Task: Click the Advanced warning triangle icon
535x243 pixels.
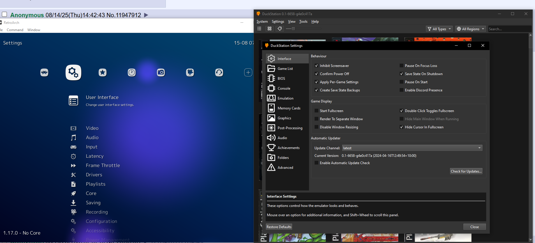Action: tap(271, 168)
